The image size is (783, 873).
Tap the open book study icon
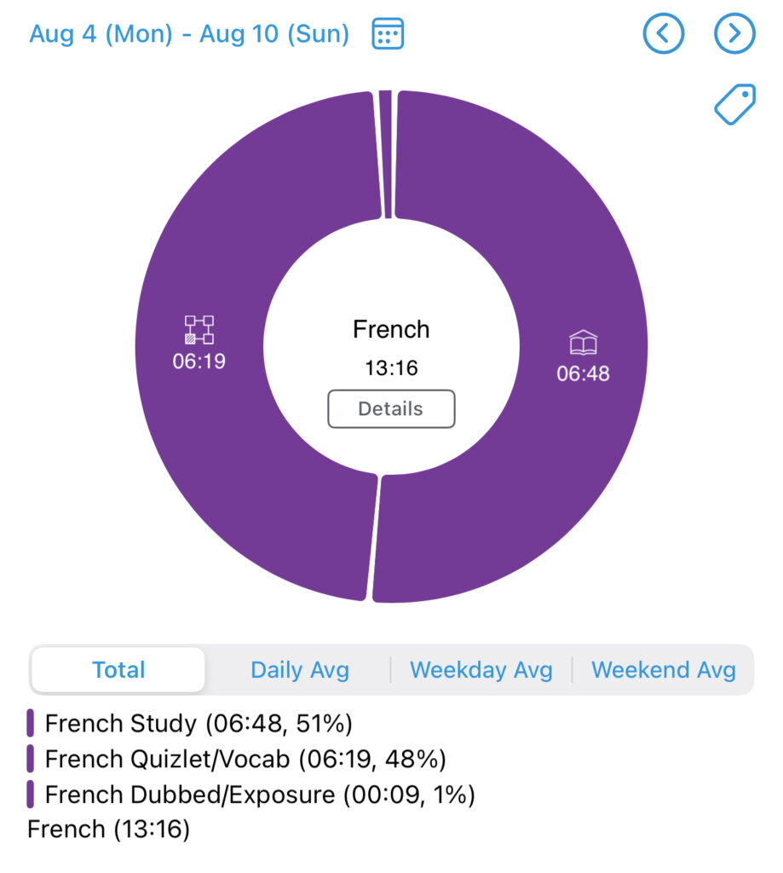[583, 344]
